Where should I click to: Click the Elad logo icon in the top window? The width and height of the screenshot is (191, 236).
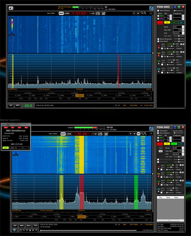pyautogui.click(x=151, y=8)
